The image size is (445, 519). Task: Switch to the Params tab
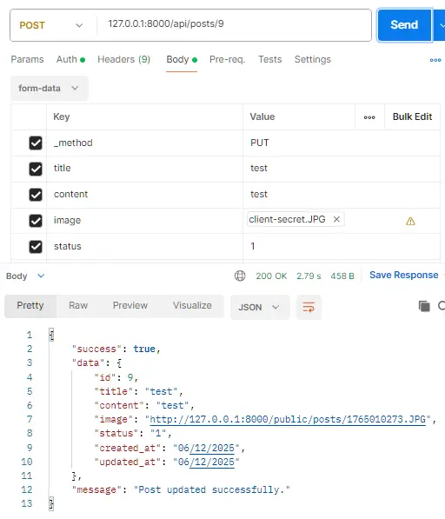(27, 59)
